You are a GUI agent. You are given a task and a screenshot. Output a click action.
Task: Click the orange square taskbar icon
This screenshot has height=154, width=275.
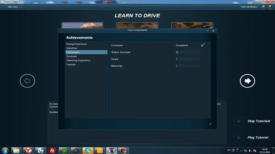tap(99, 151)
